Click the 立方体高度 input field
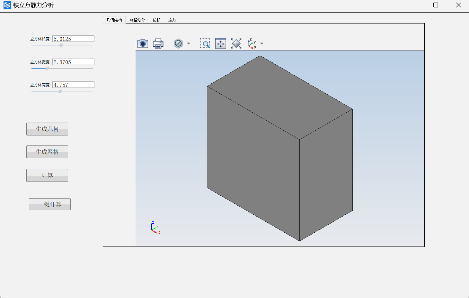 (x=73, y=85)
